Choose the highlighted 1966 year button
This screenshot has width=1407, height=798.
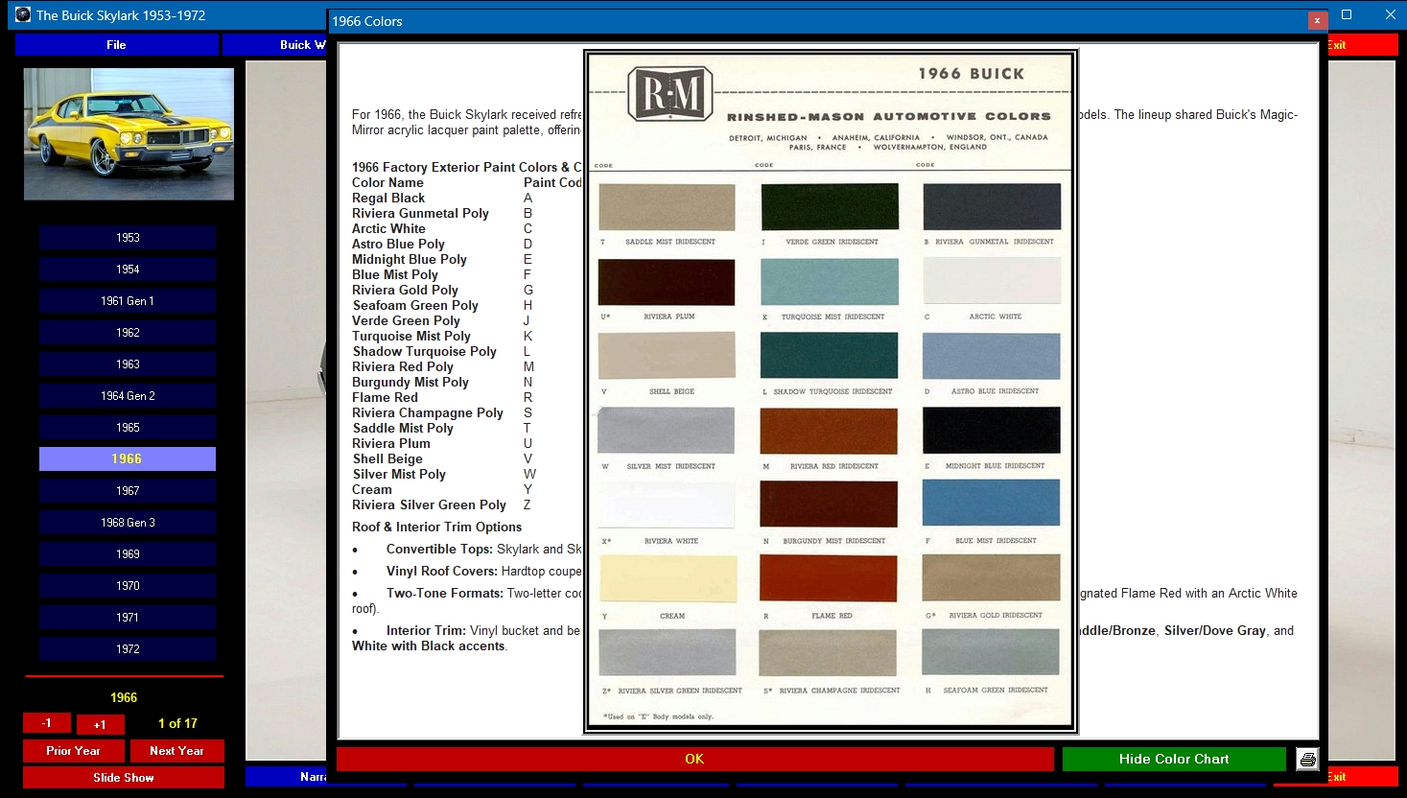pyautogui.click(x=128, y=459)
